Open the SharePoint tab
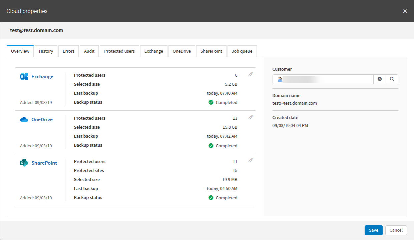414x240 pixels. coord(211,51)
